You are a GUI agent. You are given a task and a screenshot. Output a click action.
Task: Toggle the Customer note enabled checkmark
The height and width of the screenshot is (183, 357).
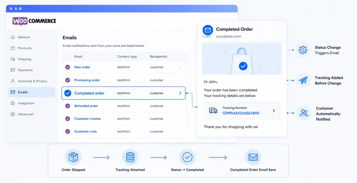(x=68, y=131)
